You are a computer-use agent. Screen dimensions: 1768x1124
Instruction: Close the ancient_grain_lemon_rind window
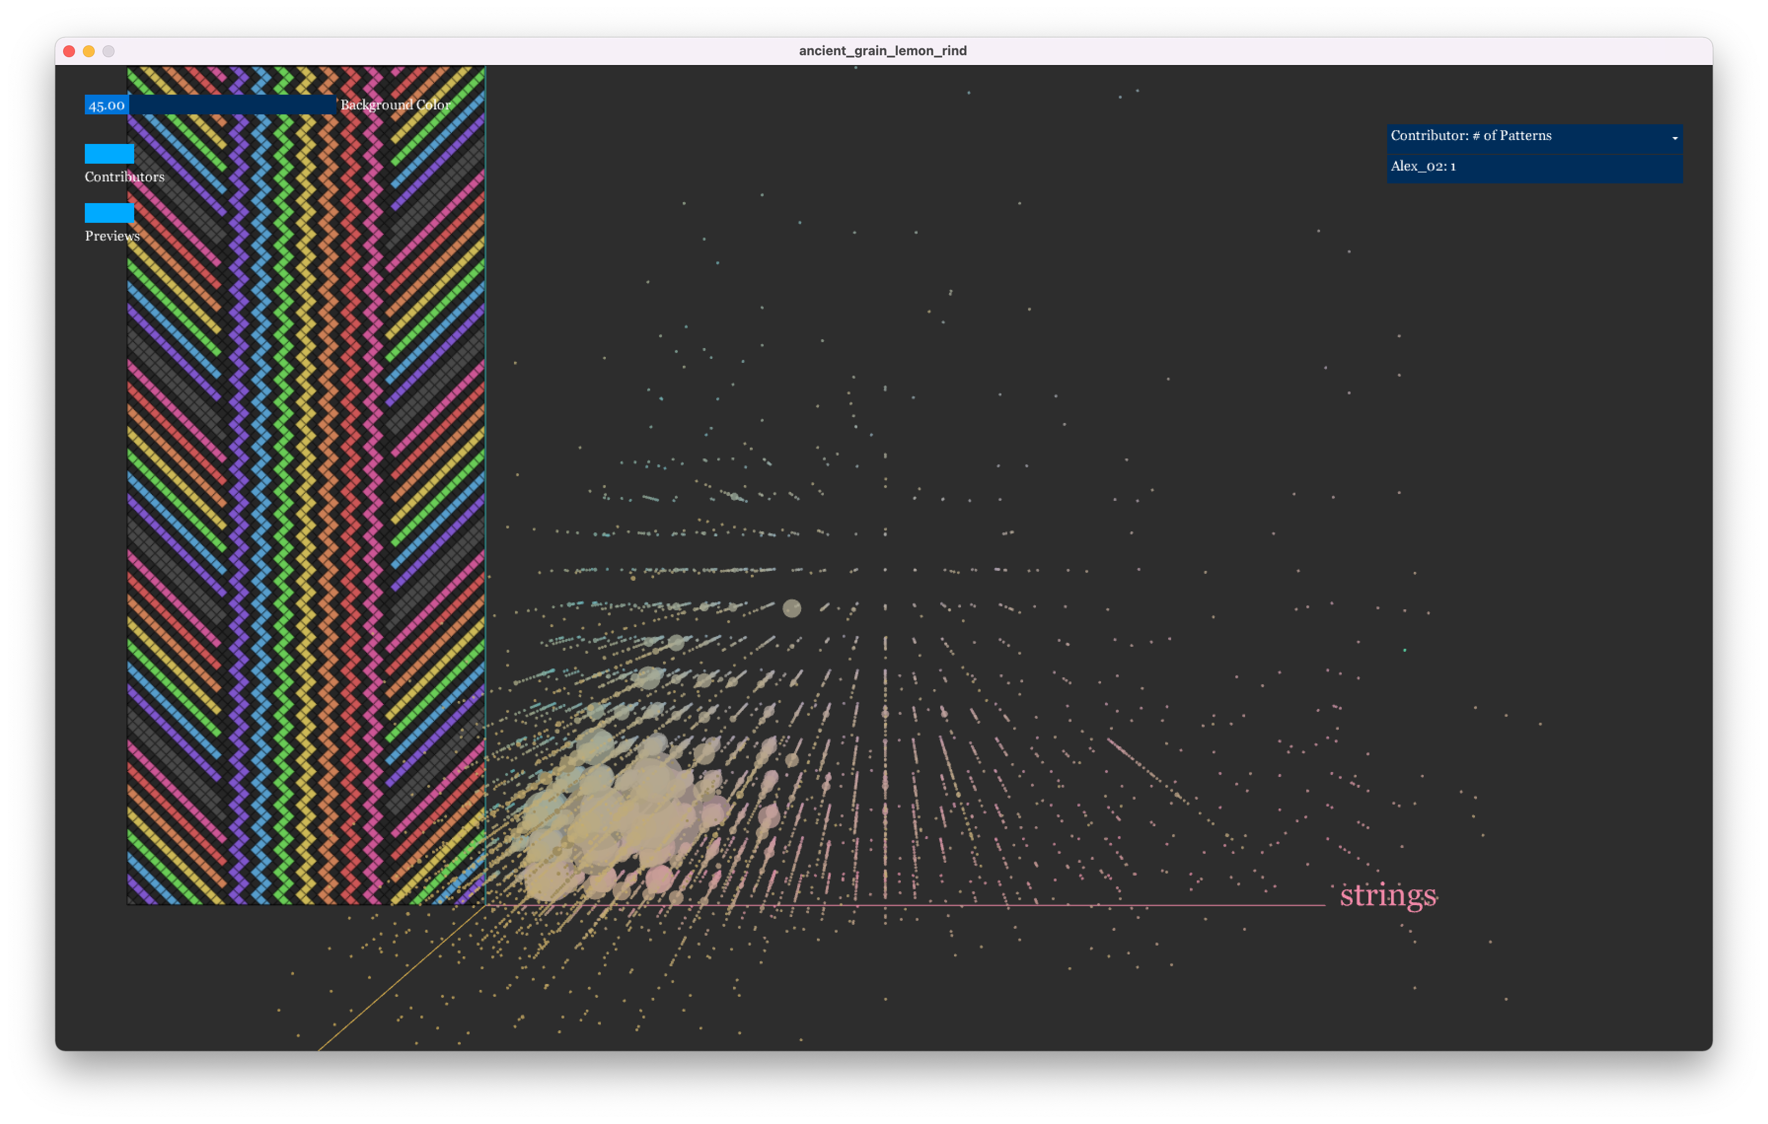click(69, 51)
